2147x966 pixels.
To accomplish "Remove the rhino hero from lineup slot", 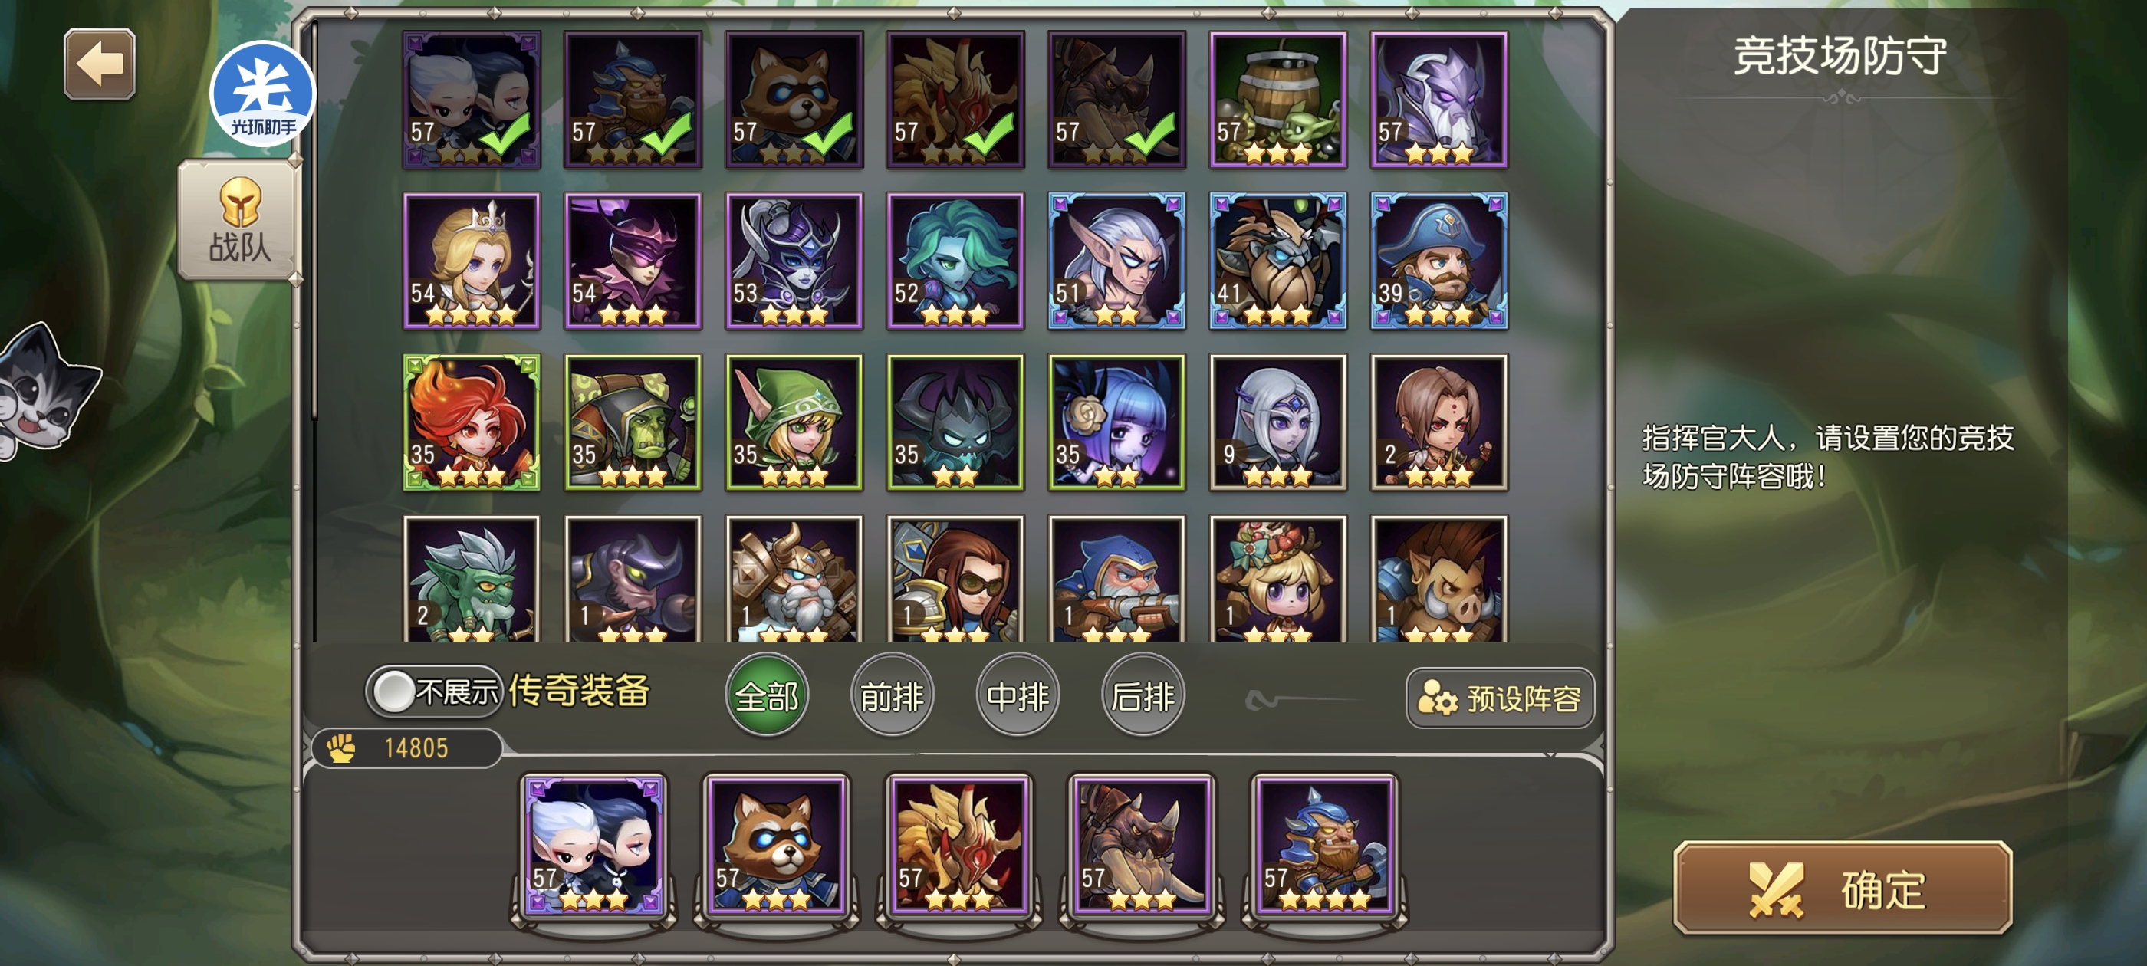I will 1141,845.
